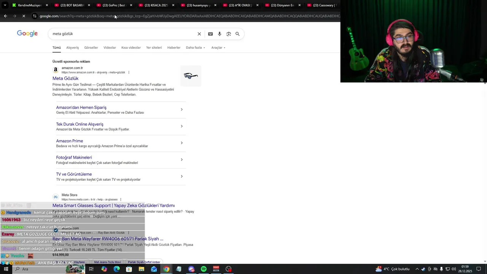
Task: Switch to Chrome on the taskbar
Action: pos(166,269)
